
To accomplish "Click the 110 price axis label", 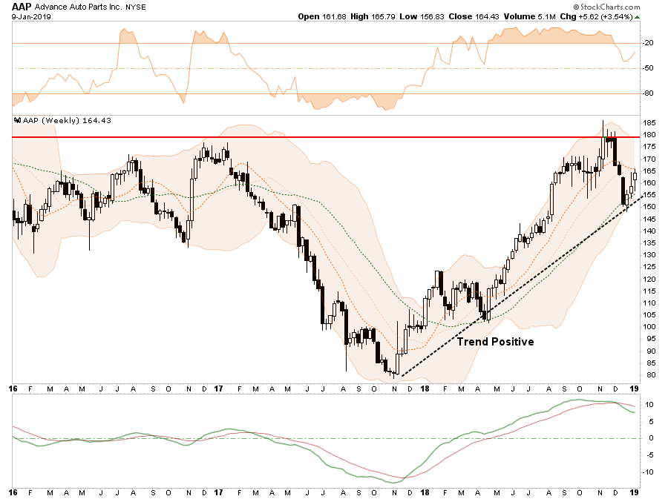I will (x=649, y=303).
